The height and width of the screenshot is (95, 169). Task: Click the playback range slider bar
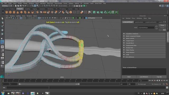pyautogui.click(x=49, y=84)
